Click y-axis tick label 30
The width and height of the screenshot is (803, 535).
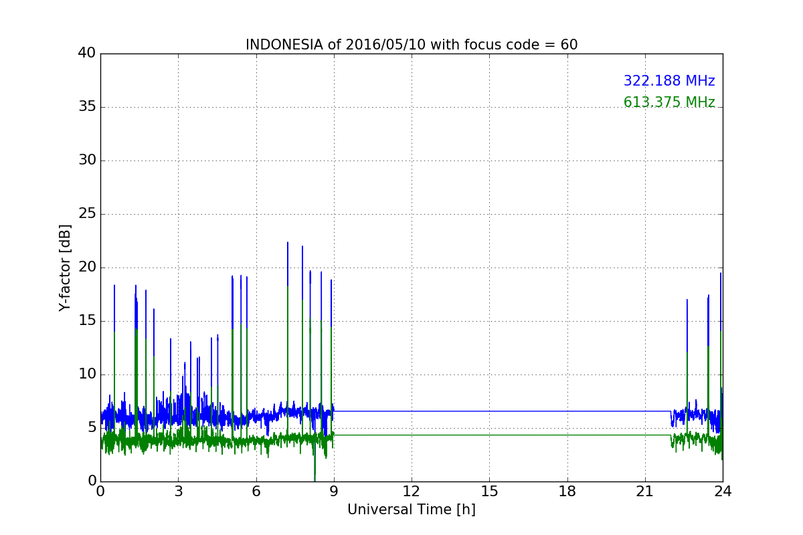pyautogui.click(x=87, y=160)
